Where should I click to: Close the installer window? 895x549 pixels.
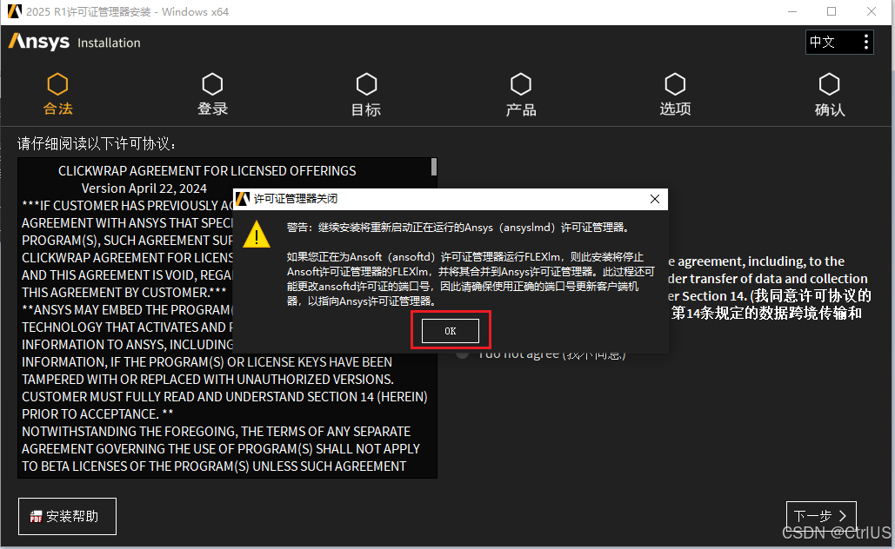(x=871, y=11)
